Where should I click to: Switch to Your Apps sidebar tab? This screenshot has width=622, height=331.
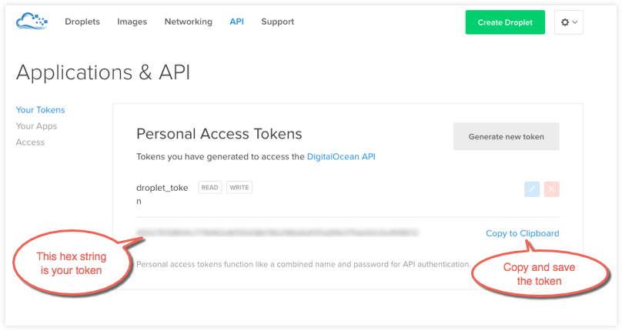[36, 126]
